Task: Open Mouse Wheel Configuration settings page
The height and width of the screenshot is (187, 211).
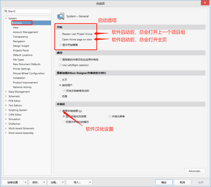Action: (x=29, y=73)
